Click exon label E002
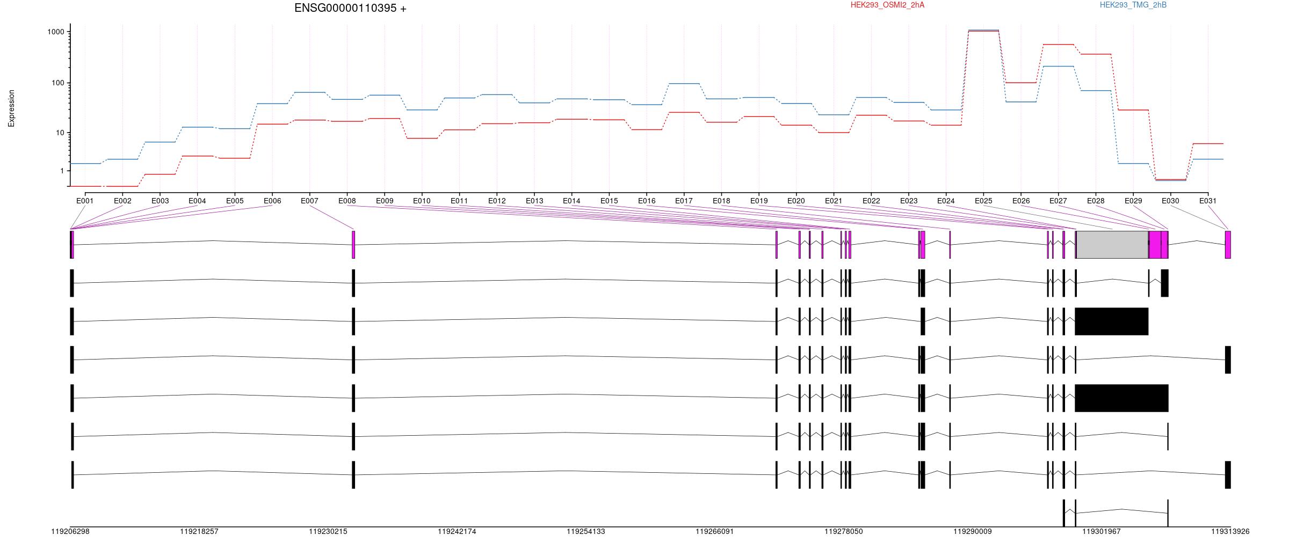 122,201
